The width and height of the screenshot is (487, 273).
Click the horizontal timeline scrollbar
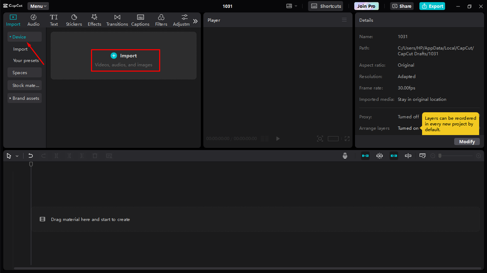[x=247, y=268]
